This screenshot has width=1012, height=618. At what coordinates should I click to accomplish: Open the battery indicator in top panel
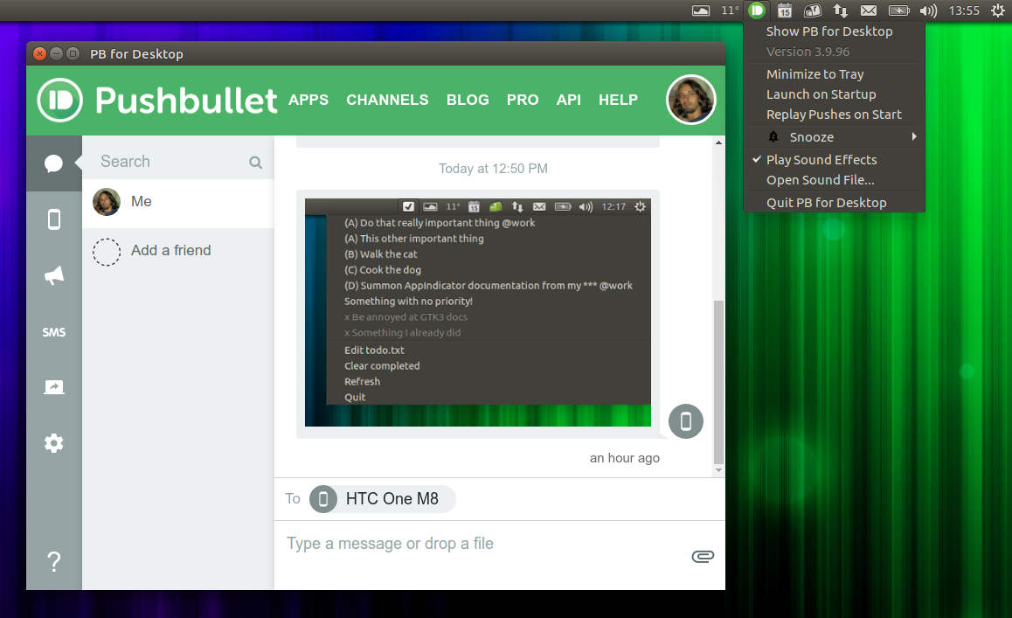pyautogui.click(x=899, y=10)
